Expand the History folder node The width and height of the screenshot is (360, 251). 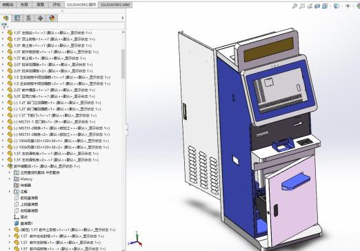[10, 179]
